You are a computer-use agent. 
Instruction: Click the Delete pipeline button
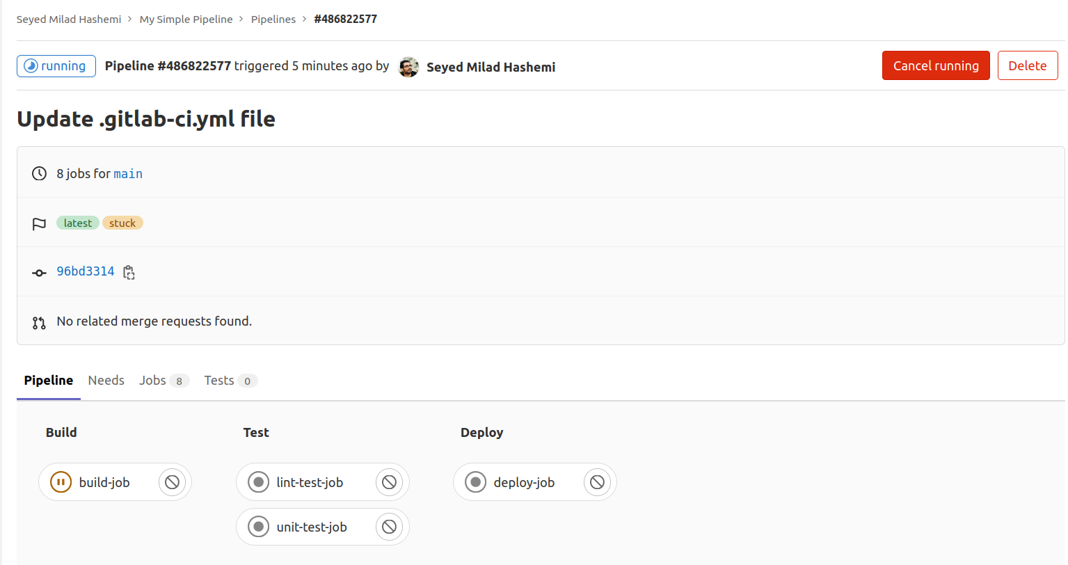(x=1027, y=66)
